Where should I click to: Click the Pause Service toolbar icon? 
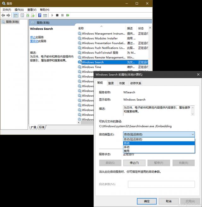coord(62,15)
